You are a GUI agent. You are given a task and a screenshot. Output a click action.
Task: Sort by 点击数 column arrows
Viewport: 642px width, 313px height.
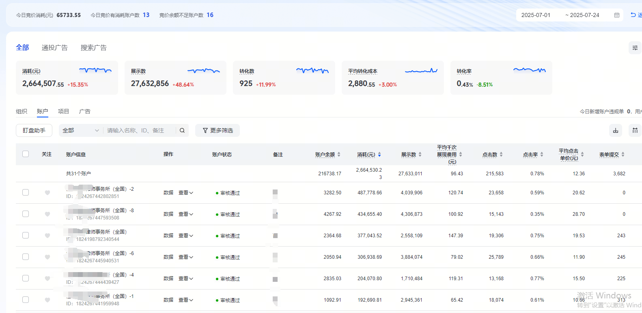[x=501, y=154]
